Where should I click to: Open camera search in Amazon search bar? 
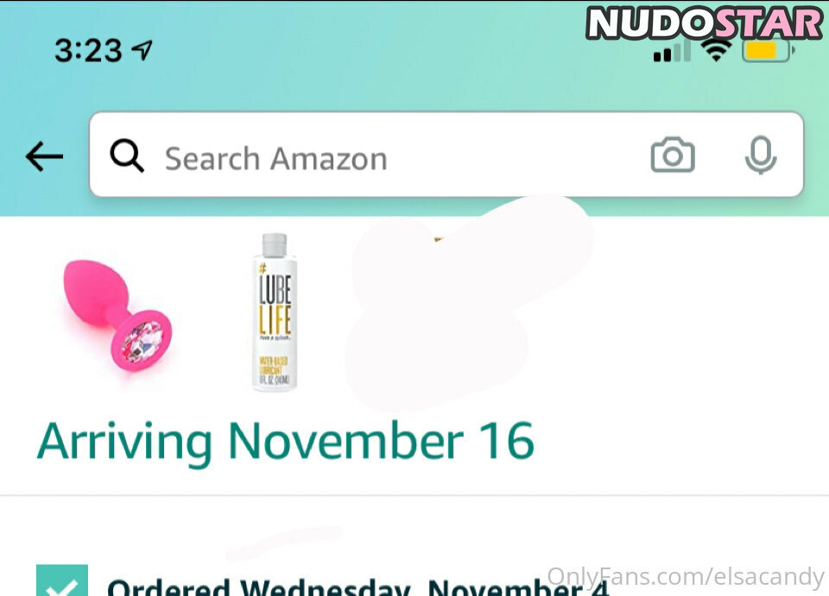pos(673,155)
